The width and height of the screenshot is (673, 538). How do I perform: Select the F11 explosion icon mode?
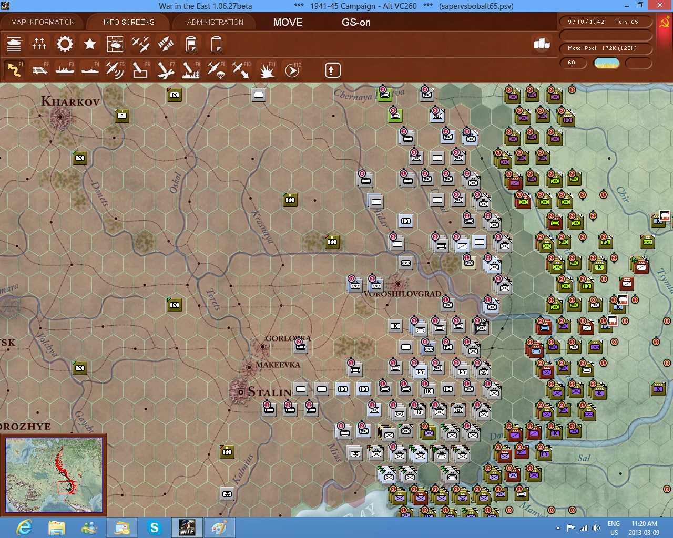coord(267,70)
